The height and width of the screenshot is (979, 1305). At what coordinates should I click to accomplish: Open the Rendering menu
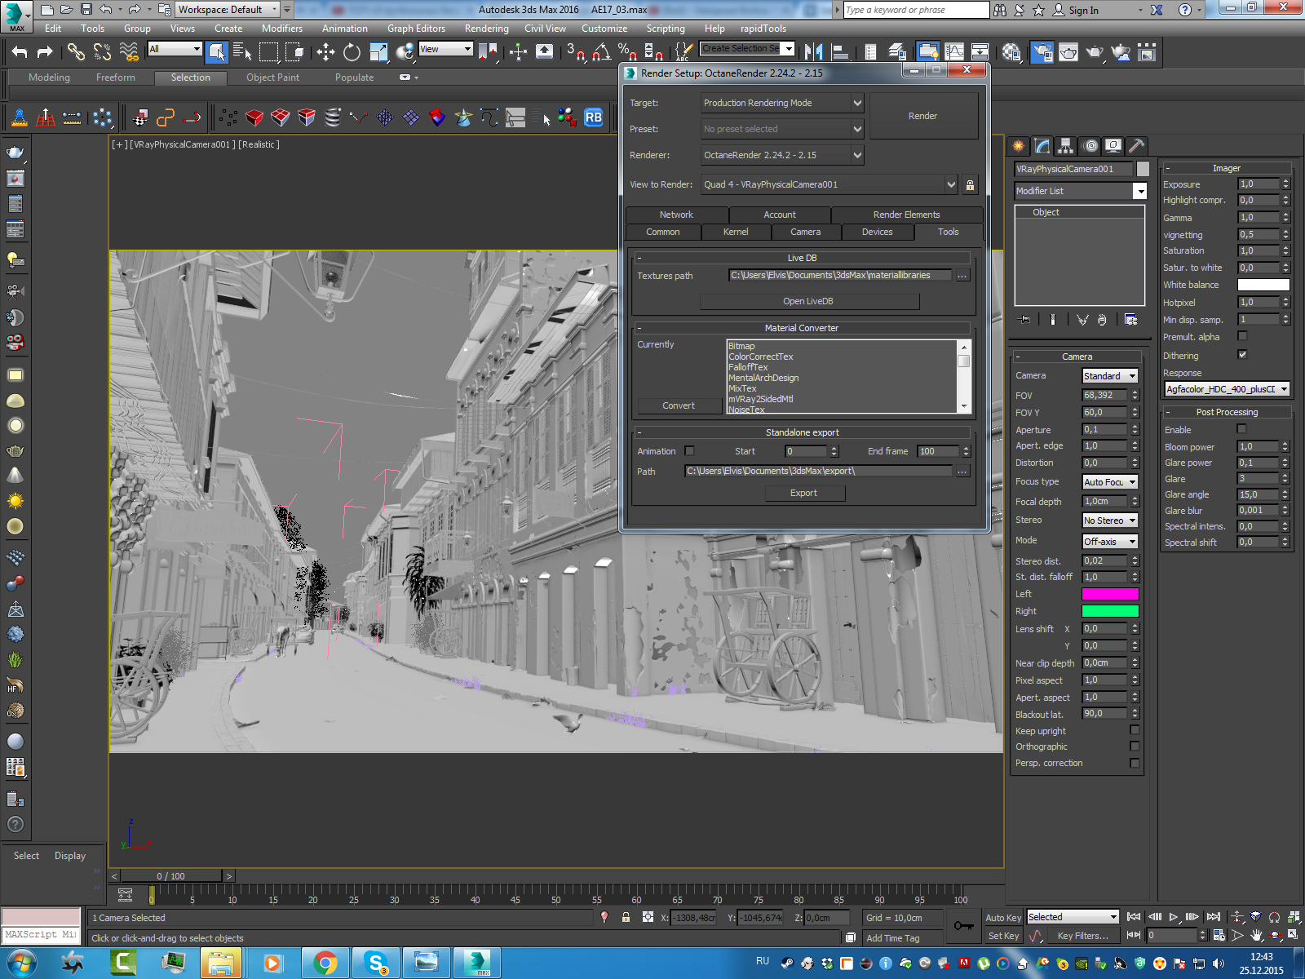click(487, 29)
